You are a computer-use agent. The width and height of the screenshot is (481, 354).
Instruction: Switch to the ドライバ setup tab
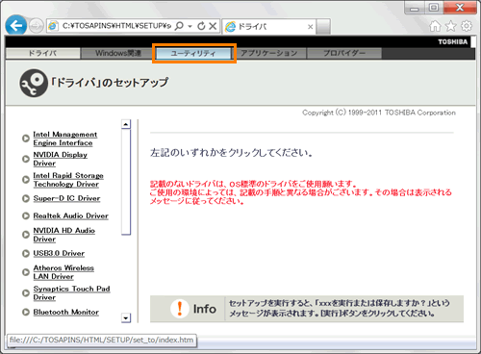point(42,53)
